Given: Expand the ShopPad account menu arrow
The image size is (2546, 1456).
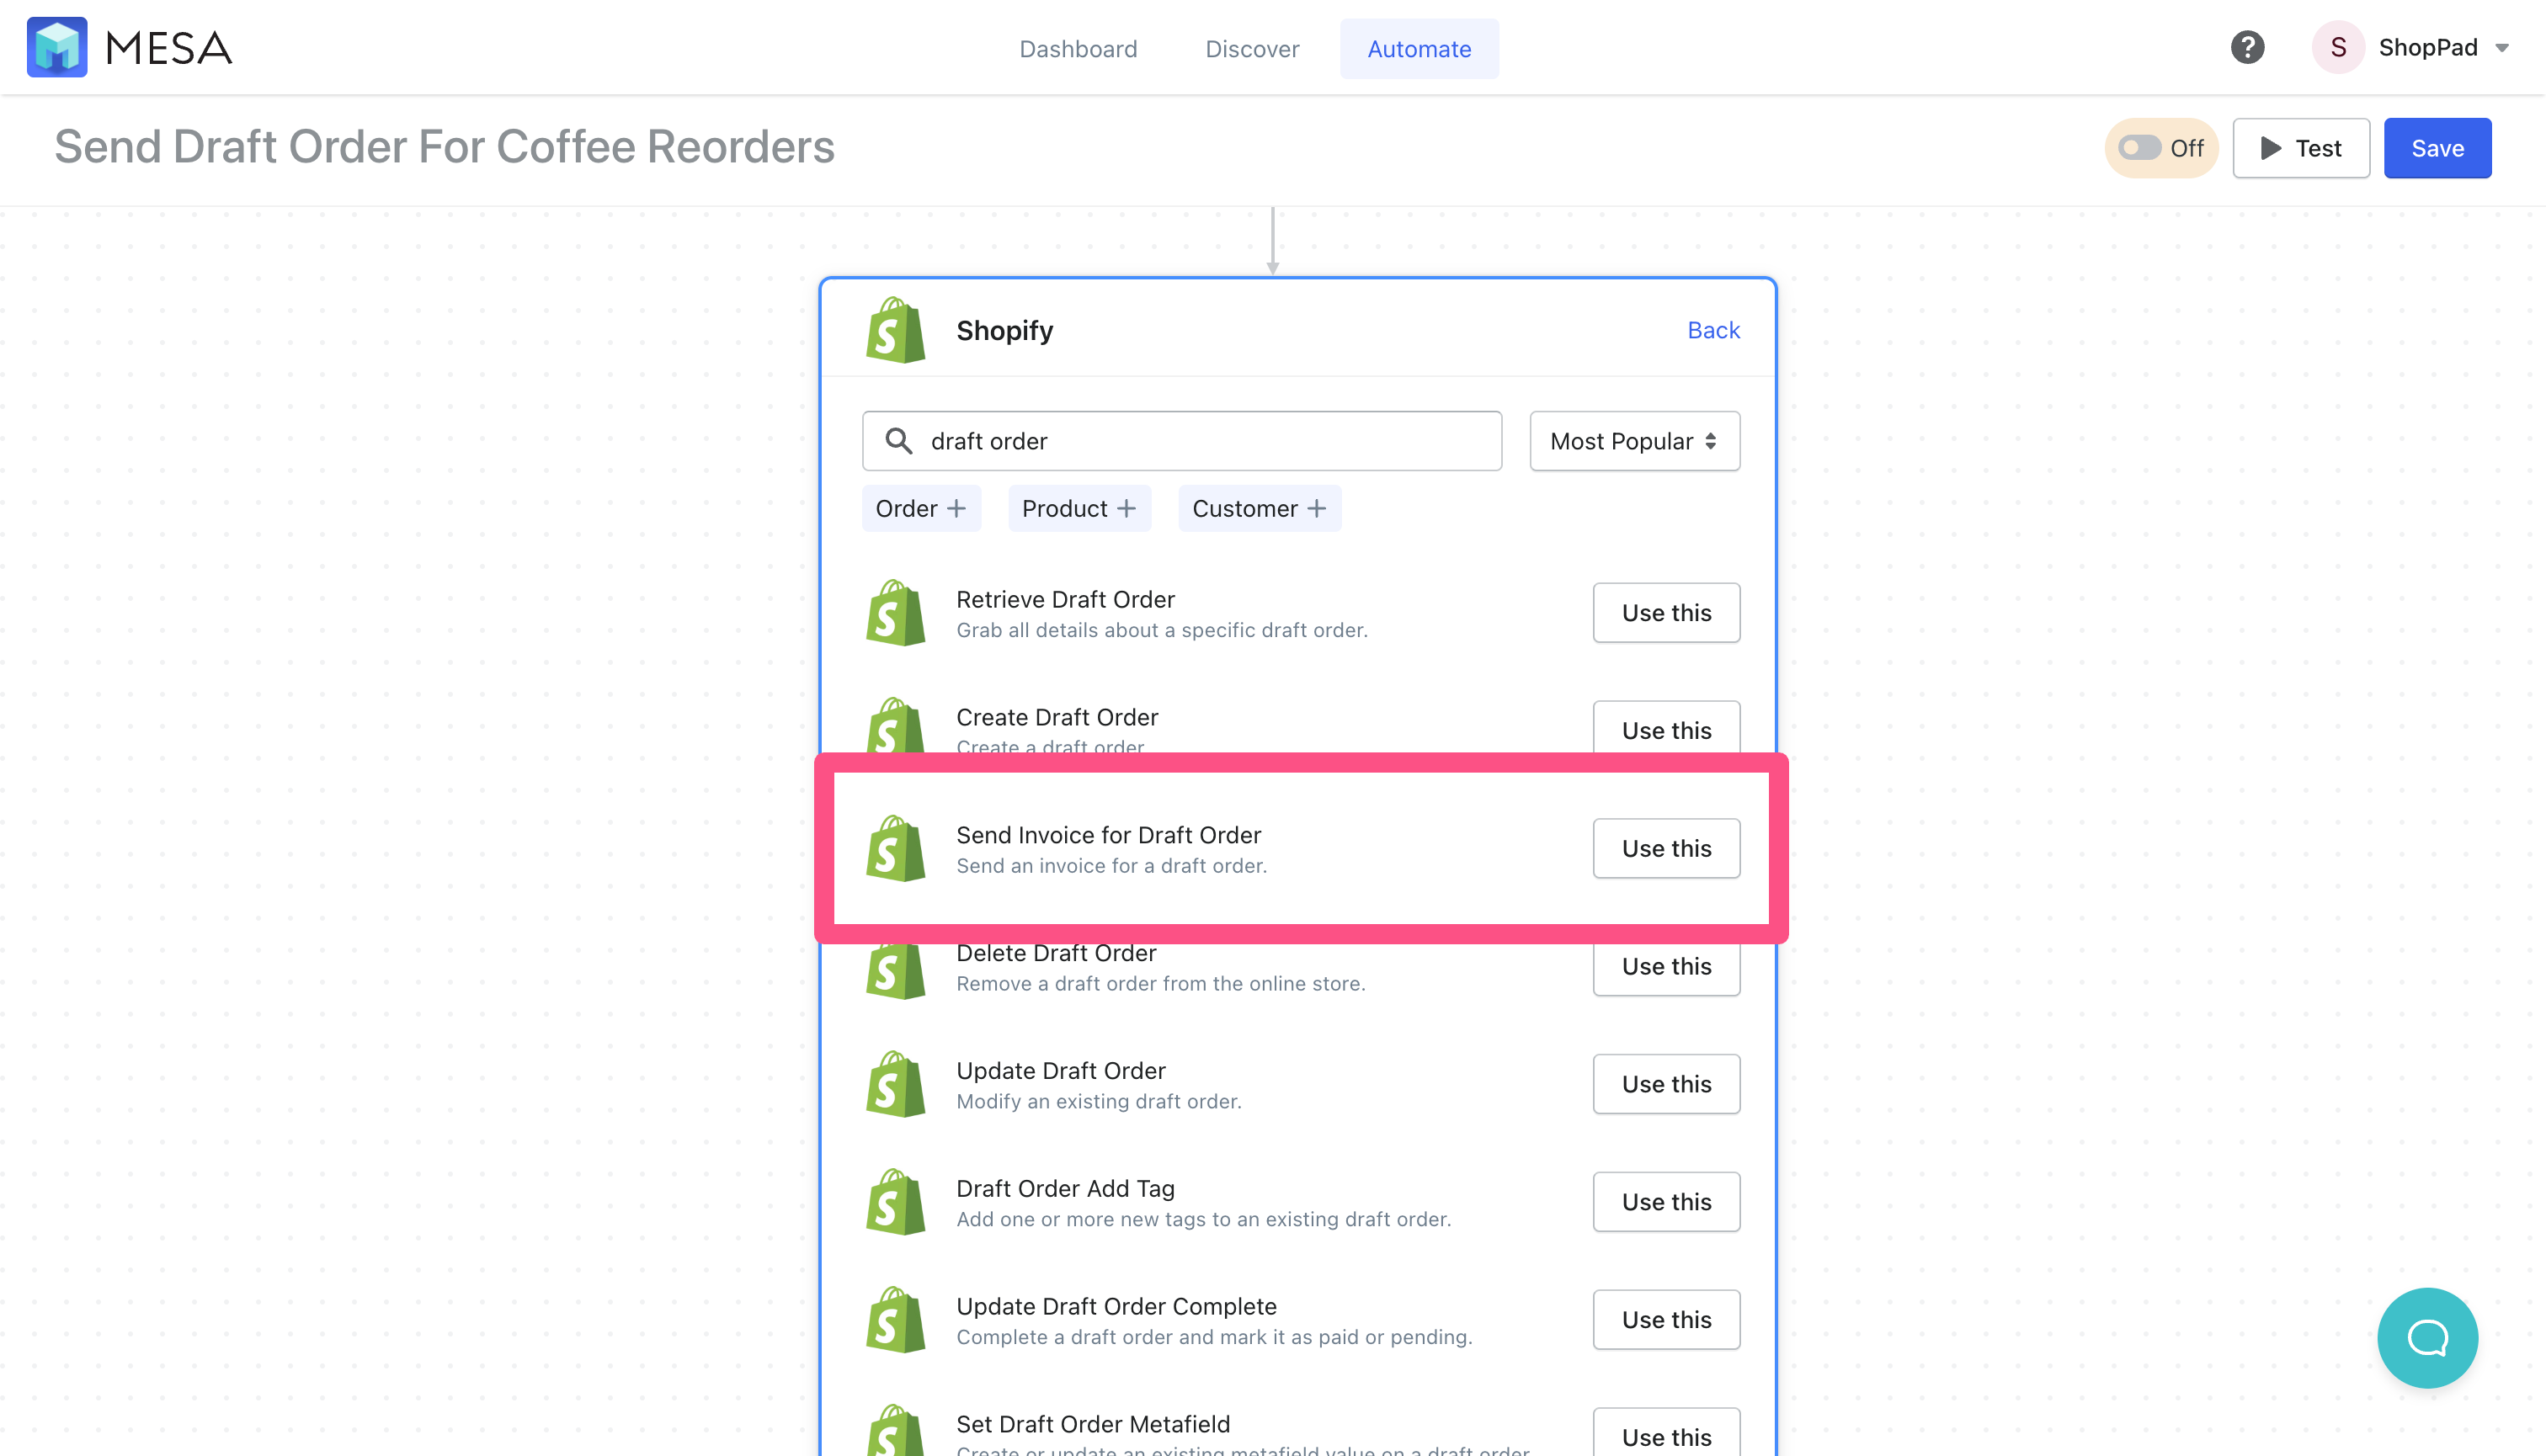Looking at the screenshot, I should tap(2502, 48).
